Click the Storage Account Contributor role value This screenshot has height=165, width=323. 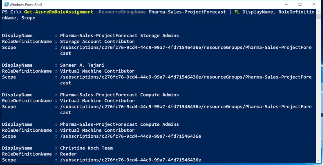pos(97,41)
